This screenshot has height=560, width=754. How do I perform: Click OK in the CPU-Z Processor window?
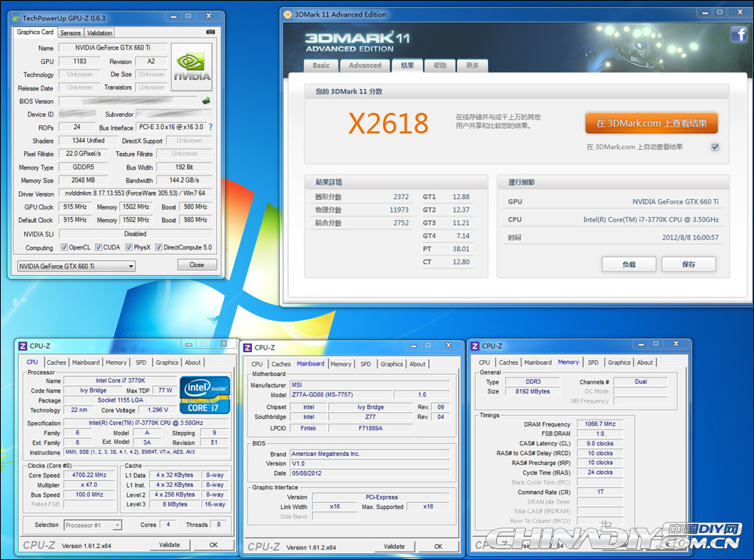click(213, 545)
